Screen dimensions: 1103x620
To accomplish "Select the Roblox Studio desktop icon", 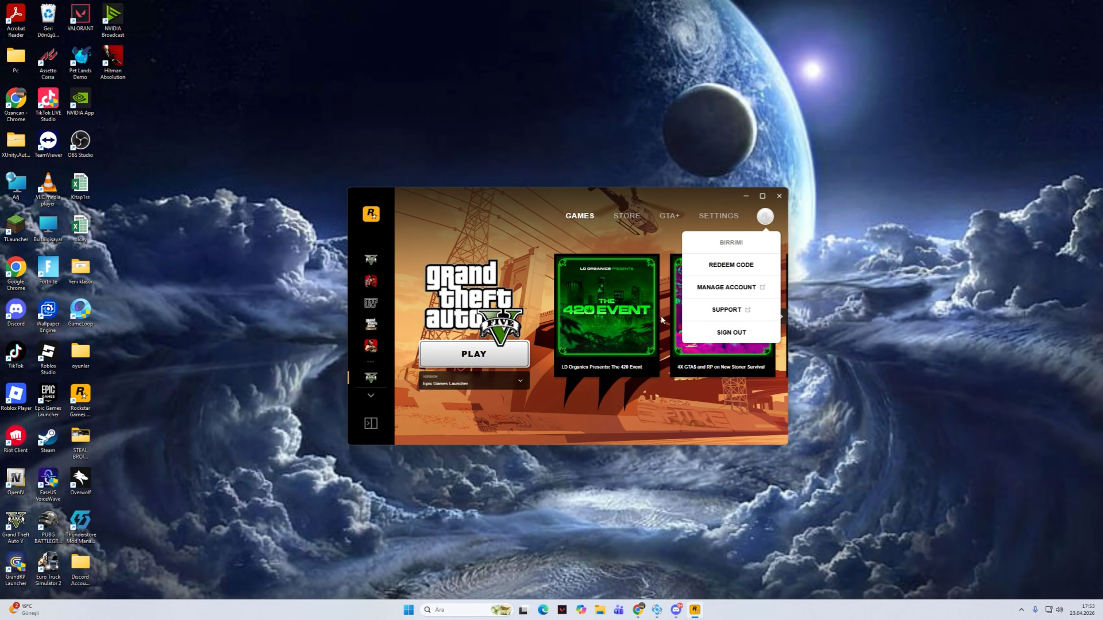I will point(48,358).
